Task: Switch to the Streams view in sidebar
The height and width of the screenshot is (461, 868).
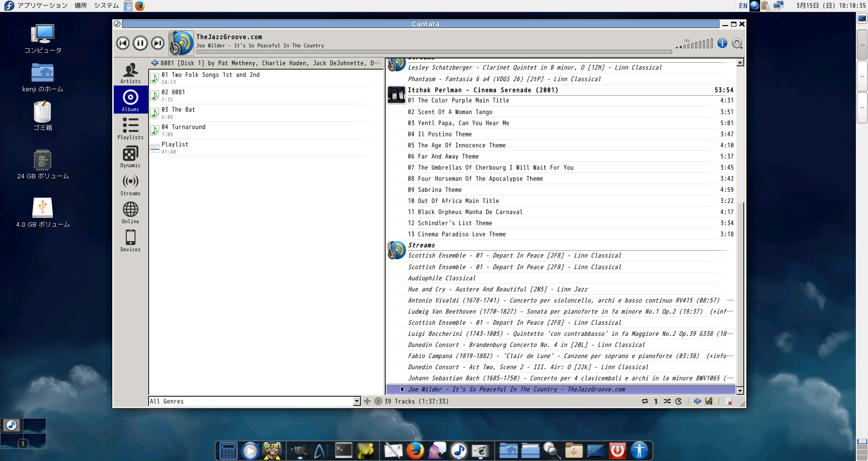Action: [x=130, y=185]
